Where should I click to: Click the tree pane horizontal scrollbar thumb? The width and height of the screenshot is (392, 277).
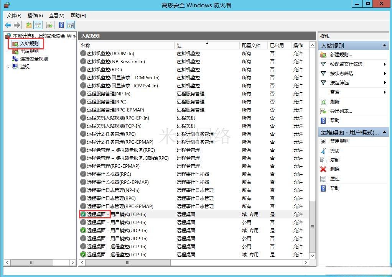point(32,262)
